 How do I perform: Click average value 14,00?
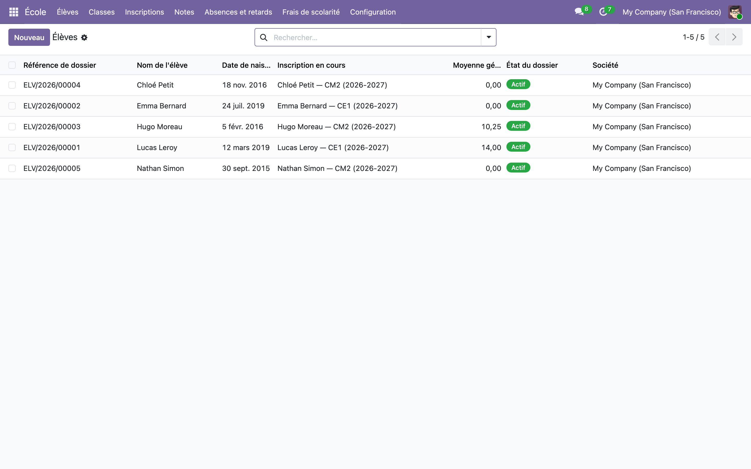tap(491, 147)
